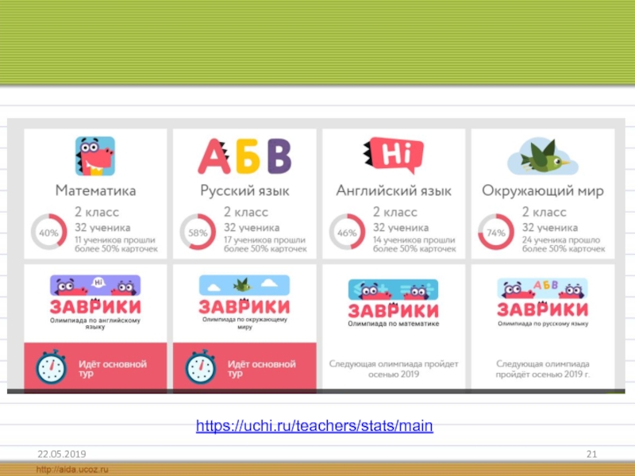Viewport: 635px width, 476px height.
Task: Follow the uchi.ru/teachers/stats/main link
Action: pyautogui.click(x=314, y=426)
